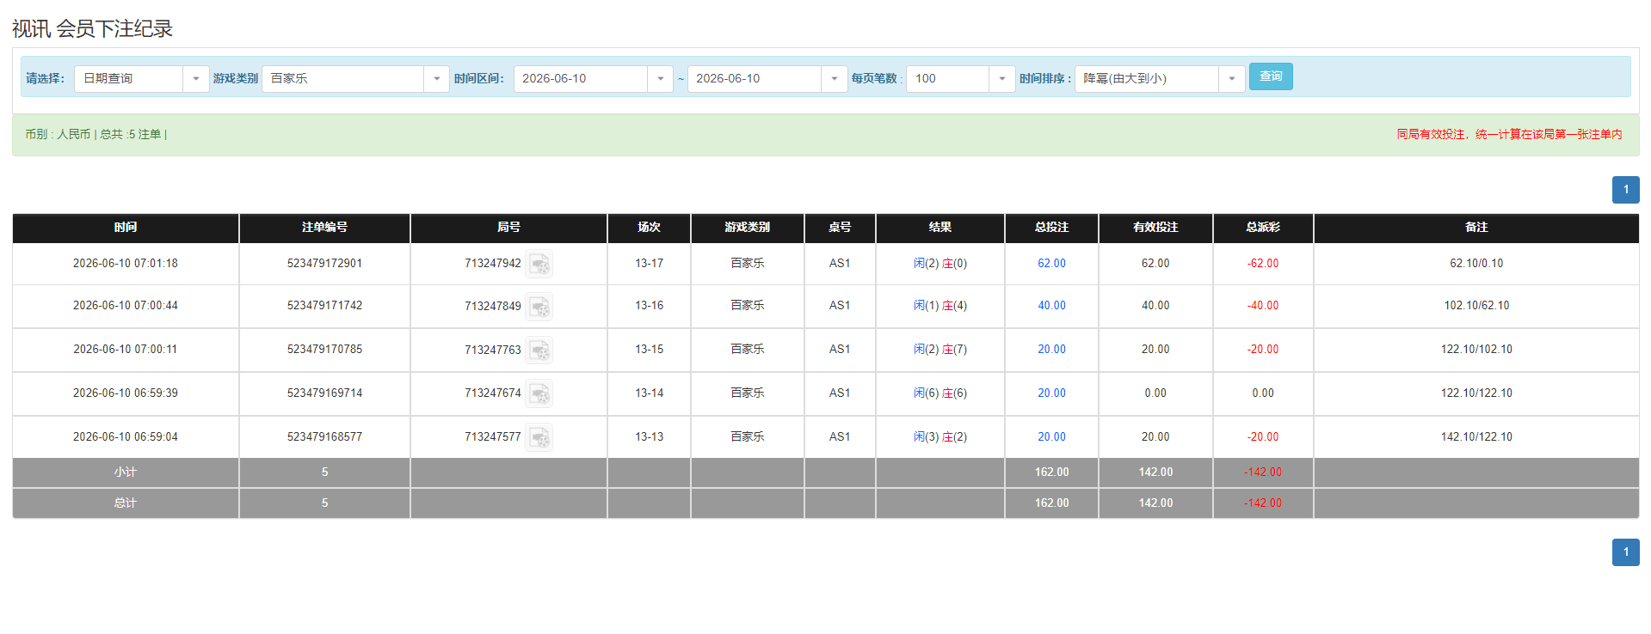Click timestamp 2026-06-10 07:00:44
The width and height of the screenshot is (1651, 634).
click(x=126, y=306)
